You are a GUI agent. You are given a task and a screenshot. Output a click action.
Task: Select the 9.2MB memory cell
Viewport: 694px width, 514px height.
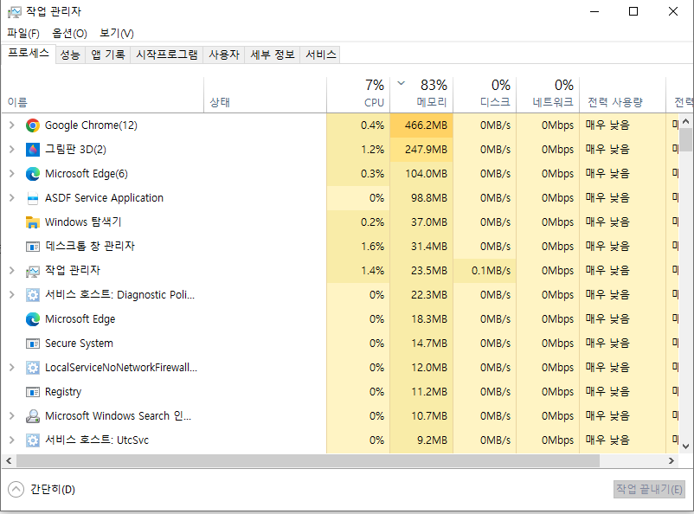pos(421,440)
